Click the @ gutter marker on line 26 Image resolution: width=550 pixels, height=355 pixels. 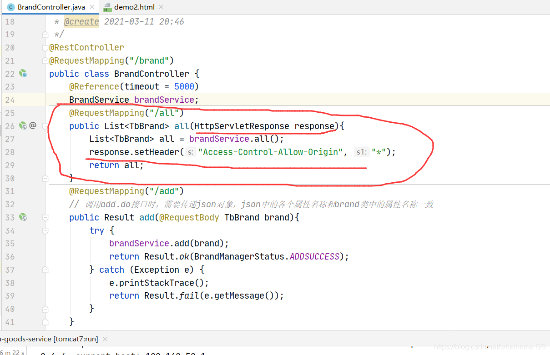[33, 125]
